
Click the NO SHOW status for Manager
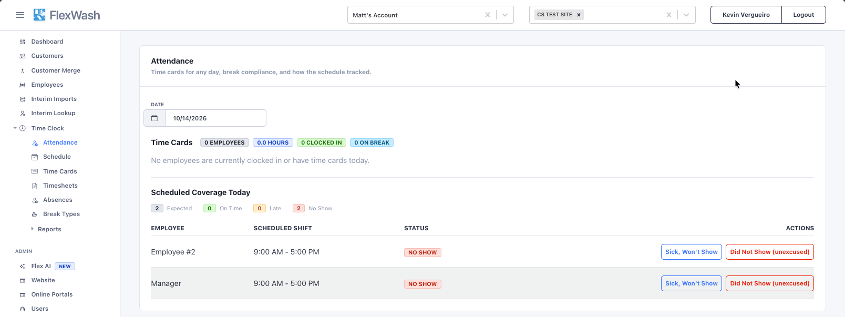tap(422, 284)
